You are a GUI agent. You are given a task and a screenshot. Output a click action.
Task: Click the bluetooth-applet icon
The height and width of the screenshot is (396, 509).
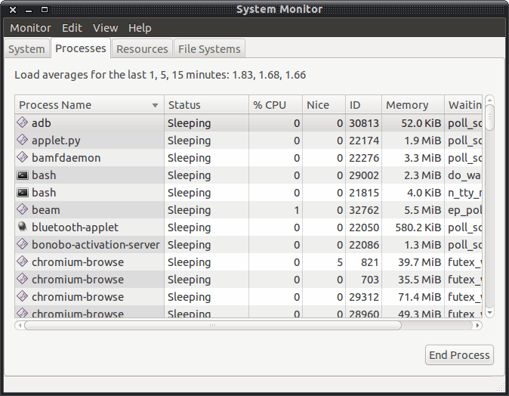(x=23, y=227)
